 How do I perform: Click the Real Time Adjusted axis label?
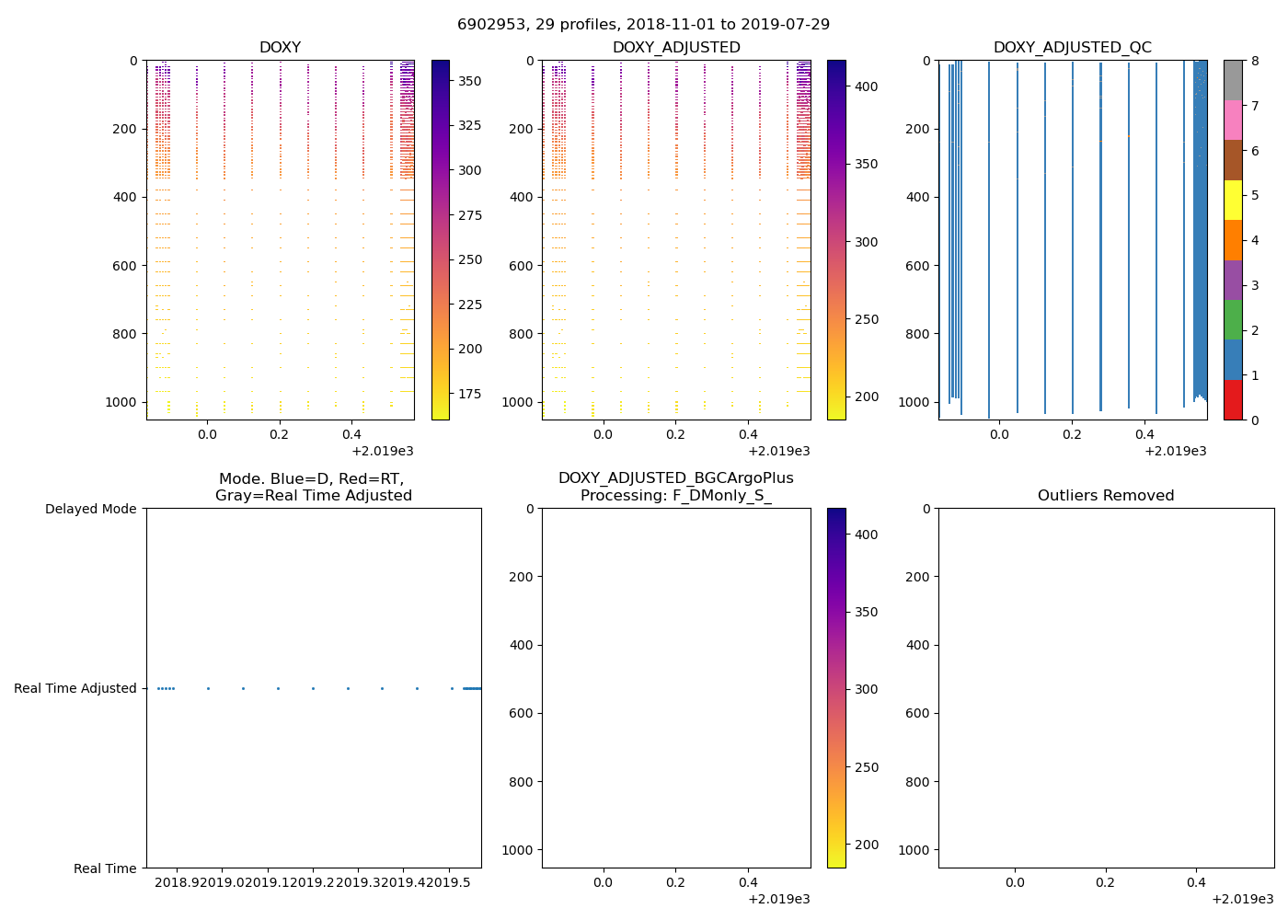coord(75,688)
